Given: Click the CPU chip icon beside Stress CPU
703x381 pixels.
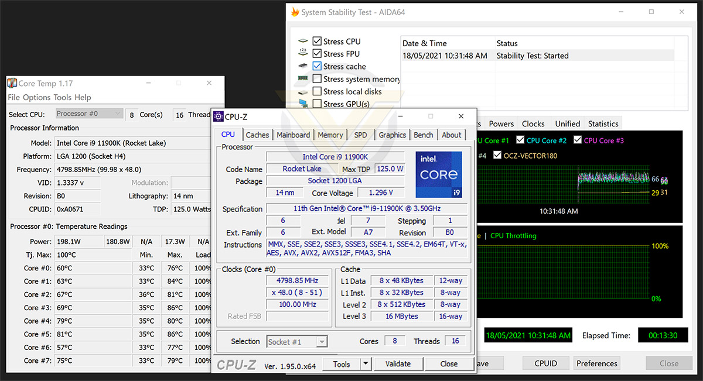Looking at the screenshot, I should (x=303, y=42).
